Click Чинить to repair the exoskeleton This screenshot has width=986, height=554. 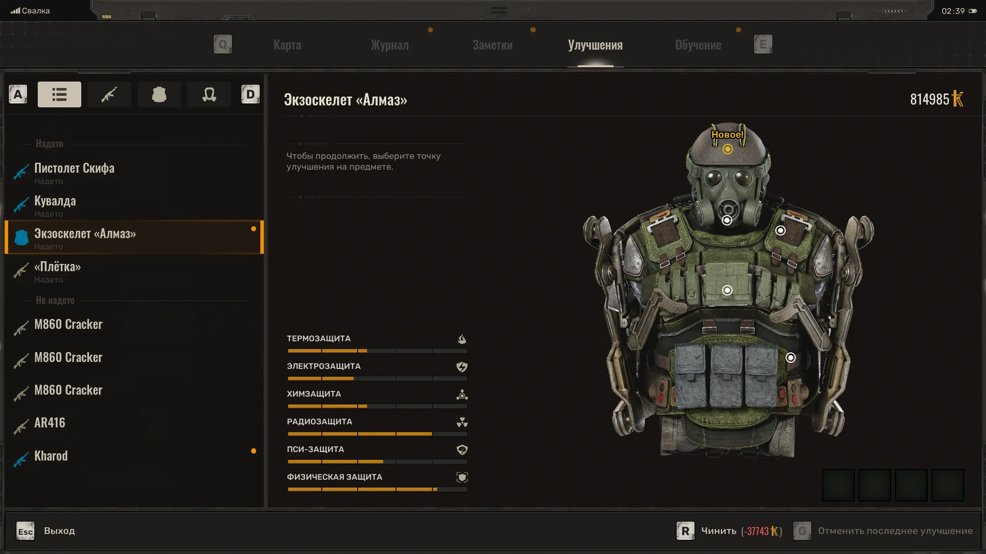tap(719, 531)
